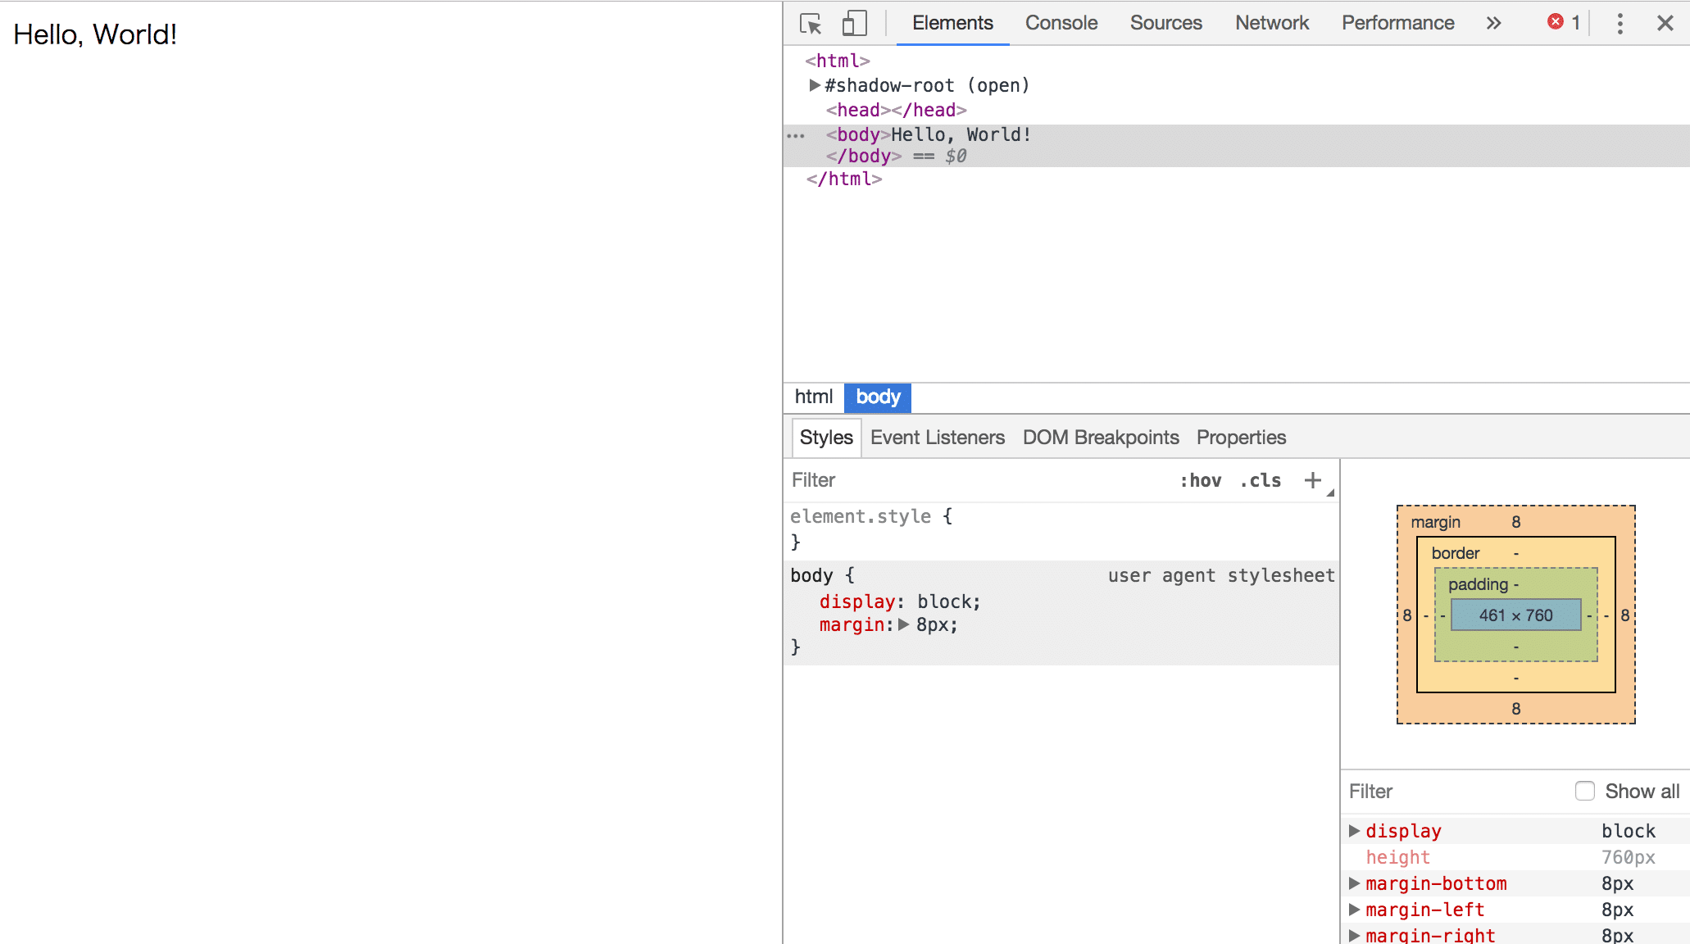The height and width of the screenshot is (944, 1690).
Task: Click the user agent stylesheet label
Action: tap(1221, 575)
